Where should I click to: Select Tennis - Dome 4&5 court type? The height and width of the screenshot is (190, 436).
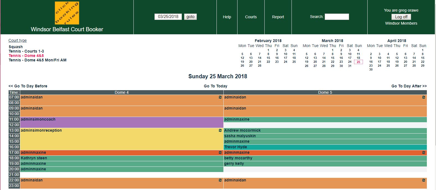click(x=26, y=56)
